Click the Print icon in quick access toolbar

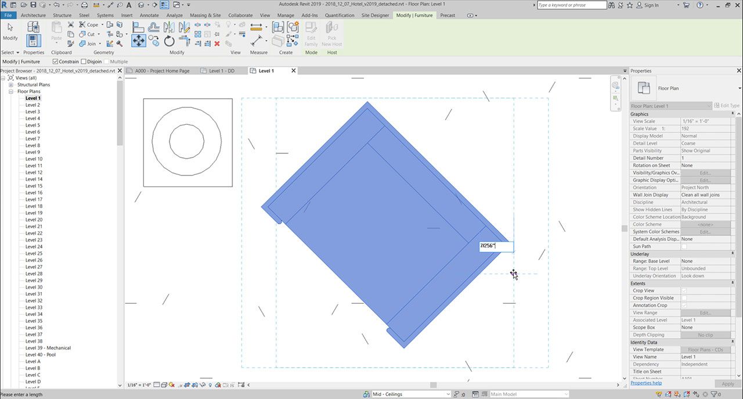click(84, 5)
